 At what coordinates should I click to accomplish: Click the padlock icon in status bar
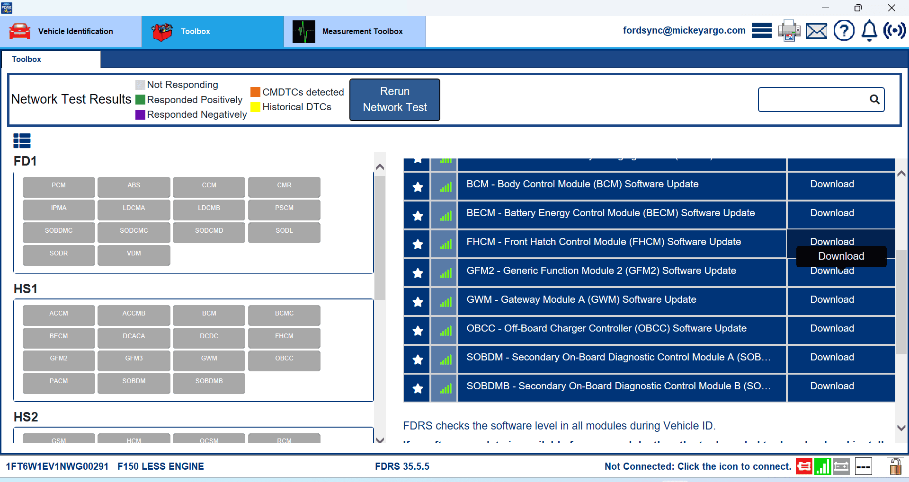(895, 467)
